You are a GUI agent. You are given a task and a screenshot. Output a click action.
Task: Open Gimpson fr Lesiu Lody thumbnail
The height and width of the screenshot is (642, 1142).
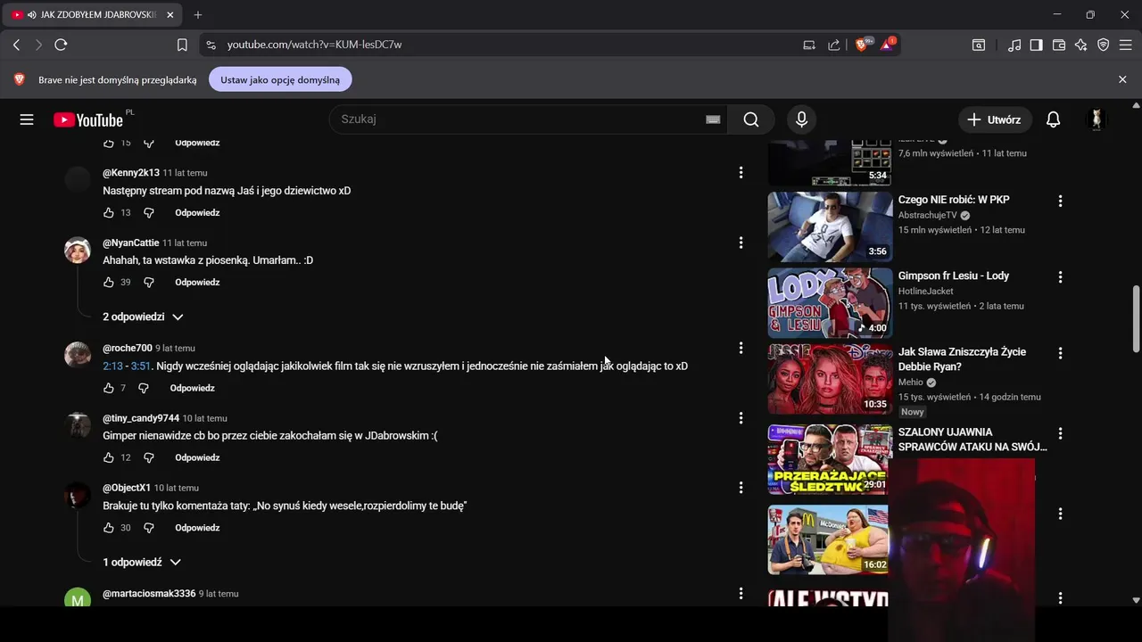click(830, 303)
